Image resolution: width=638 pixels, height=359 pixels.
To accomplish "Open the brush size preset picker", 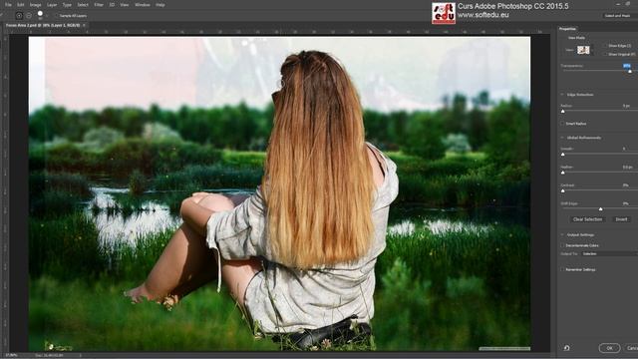I will pos(40,16).
